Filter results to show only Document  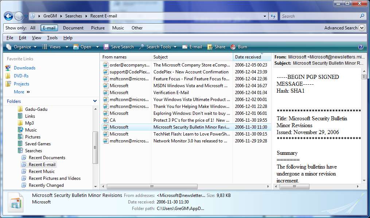pyautogui.click(x=73, y=28)
